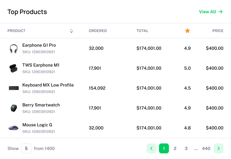This screenshot has height=159, width=231.
Task: Click the orange star rating column icon
Action: coord(188,31)
